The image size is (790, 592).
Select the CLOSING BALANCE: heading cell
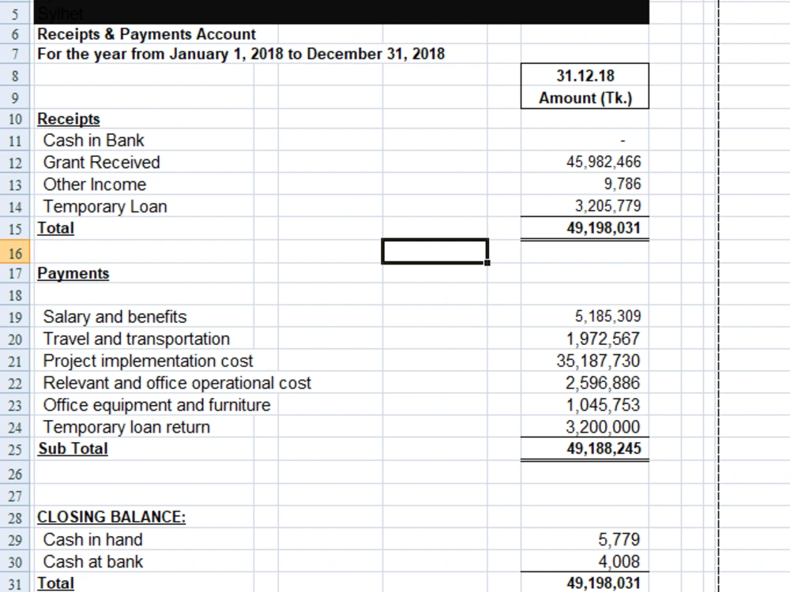(x=111, y=517)
